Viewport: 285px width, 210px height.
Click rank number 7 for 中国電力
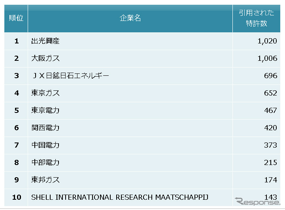pyautogui.click(x=17, y=145)
